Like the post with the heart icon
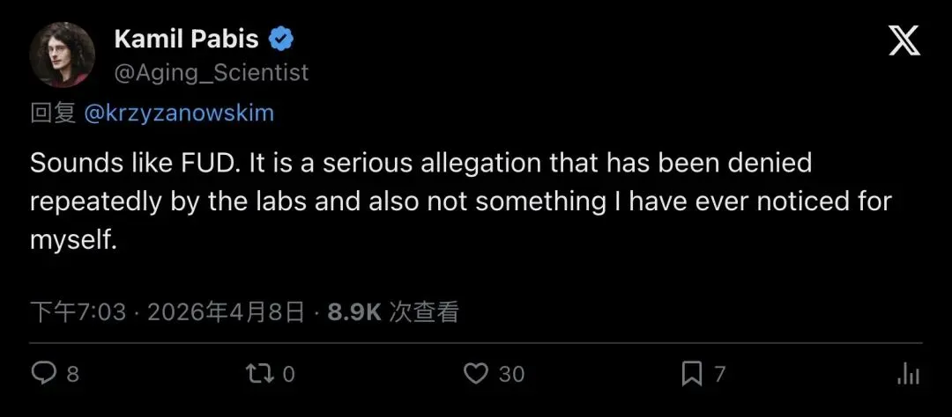 [476, 374]
